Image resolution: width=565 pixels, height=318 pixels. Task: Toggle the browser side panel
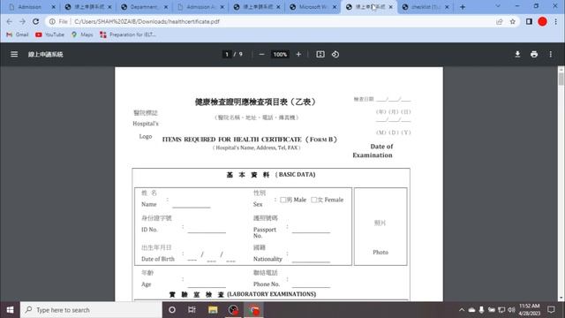(x=529, y=21)
